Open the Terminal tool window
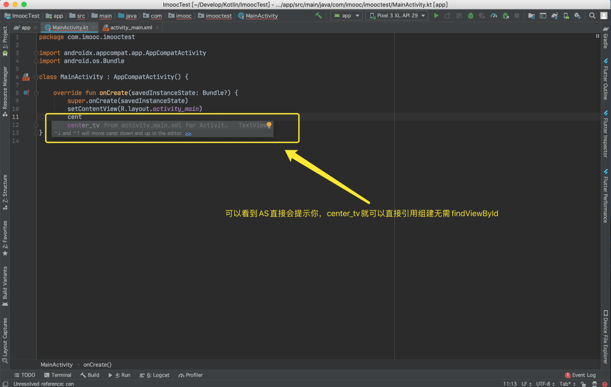Image resolution: width=611 pixels, height=387 pixels. 58,375
